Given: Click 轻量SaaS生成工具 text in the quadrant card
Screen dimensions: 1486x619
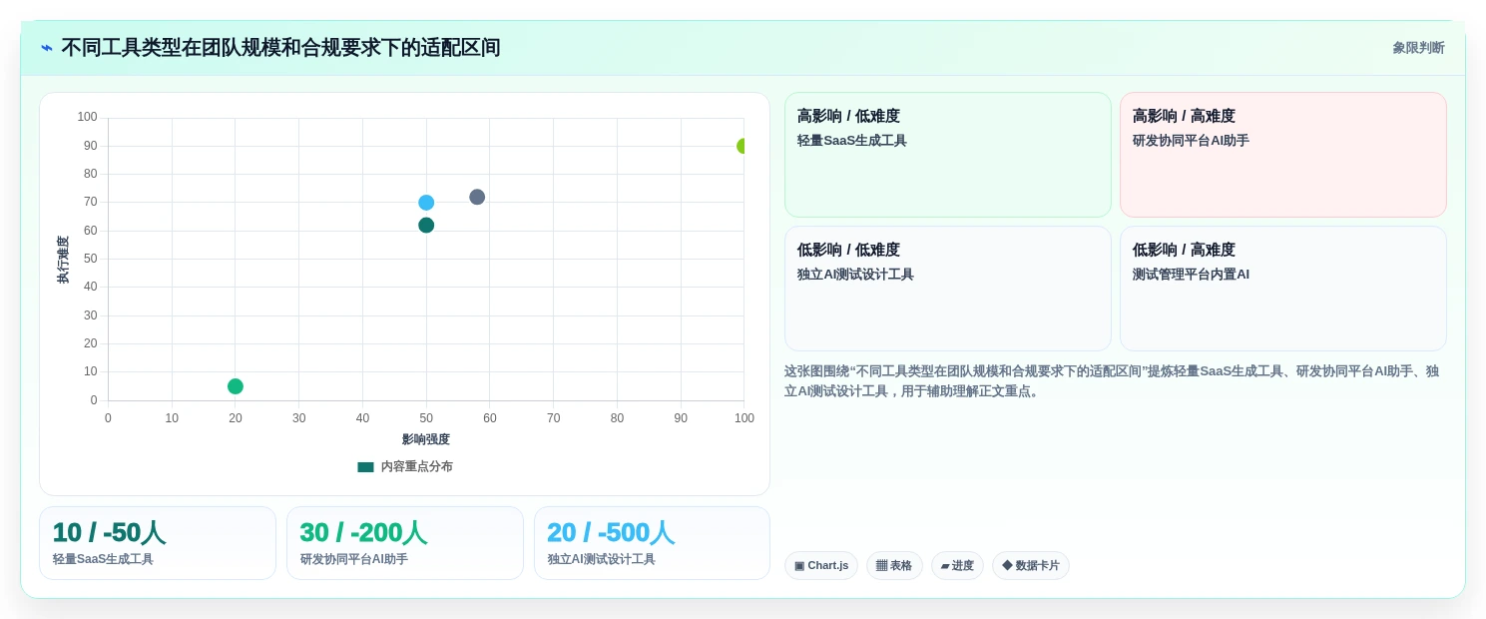Looking at the screenshot, I should [x=851, y=141].
